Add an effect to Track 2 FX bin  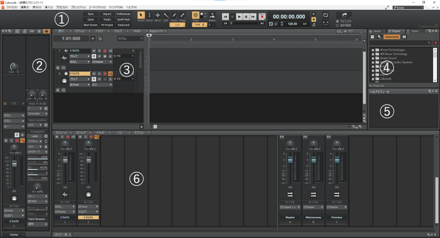click(x=133, y=79)
